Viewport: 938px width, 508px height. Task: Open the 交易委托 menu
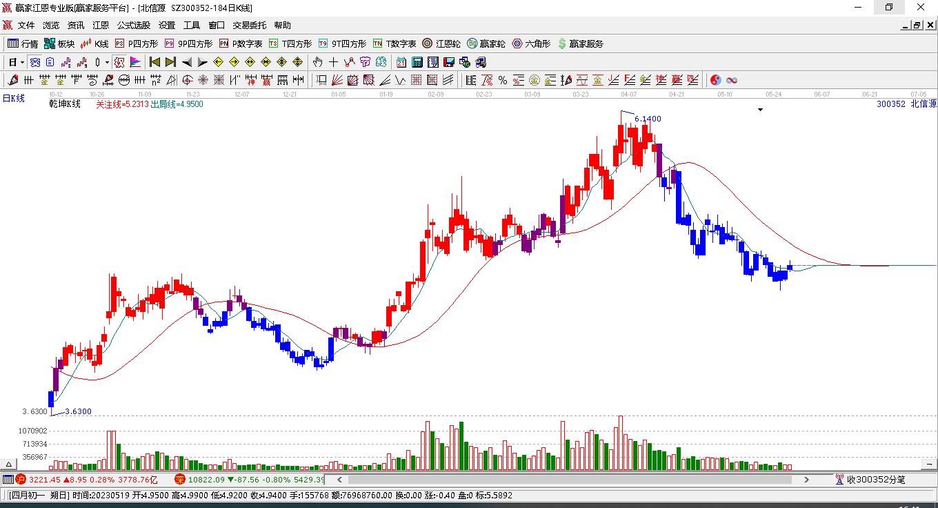250,26
